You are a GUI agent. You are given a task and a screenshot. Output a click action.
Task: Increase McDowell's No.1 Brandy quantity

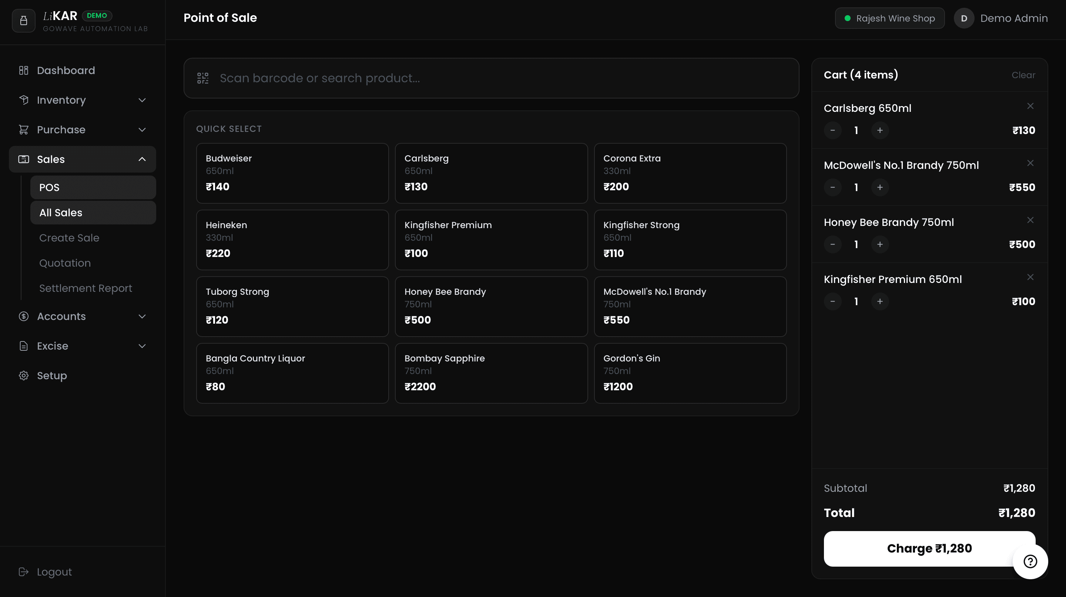[880, 187]
